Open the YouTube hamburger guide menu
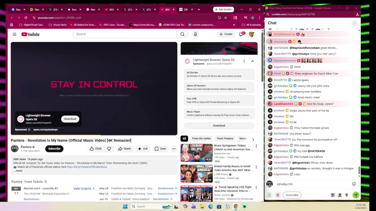Image resolution: width=376 pixels, height=211 pixels. coord(14,34)
